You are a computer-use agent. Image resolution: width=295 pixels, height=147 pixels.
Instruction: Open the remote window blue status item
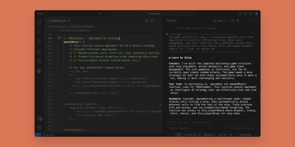[x=38, y=135]
